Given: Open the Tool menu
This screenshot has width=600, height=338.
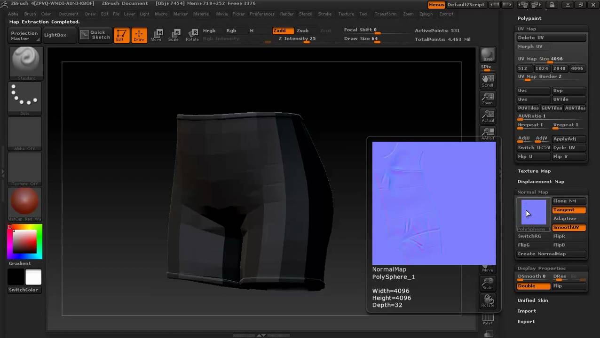Looking at the screenshot, I should (363, 14).
